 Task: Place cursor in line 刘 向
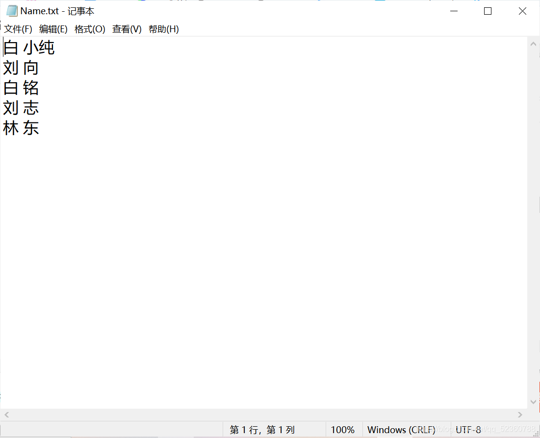(x=21, y=68)
